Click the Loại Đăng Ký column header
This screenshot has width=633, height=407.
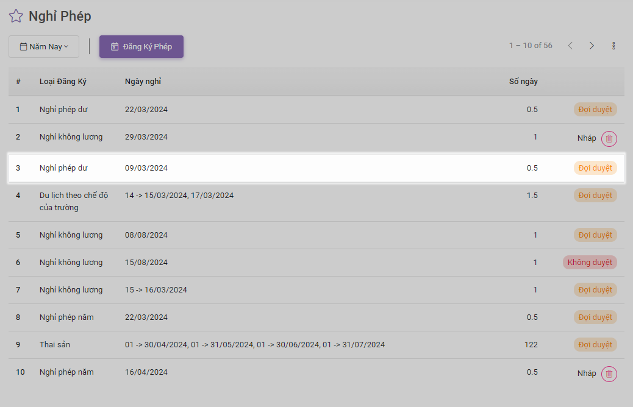click(63, 82)
